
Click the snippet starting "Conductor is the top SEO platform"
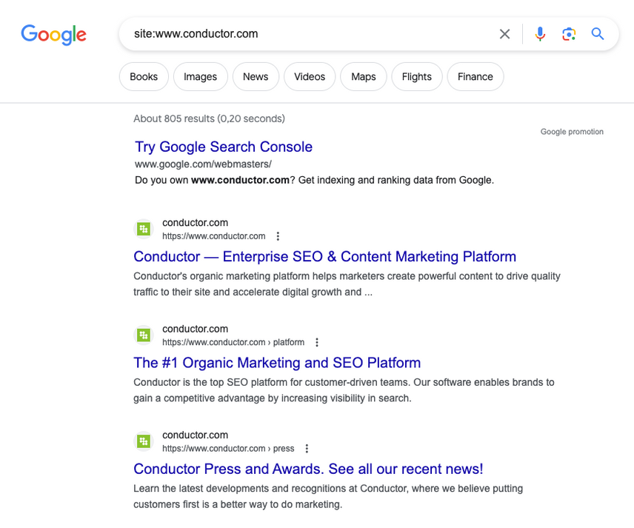click(x=344, y=390)
